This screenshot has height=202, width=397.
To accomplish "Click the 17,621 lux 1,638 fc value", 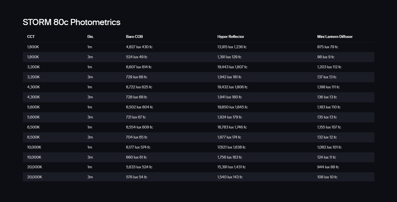I will [231, 147].
